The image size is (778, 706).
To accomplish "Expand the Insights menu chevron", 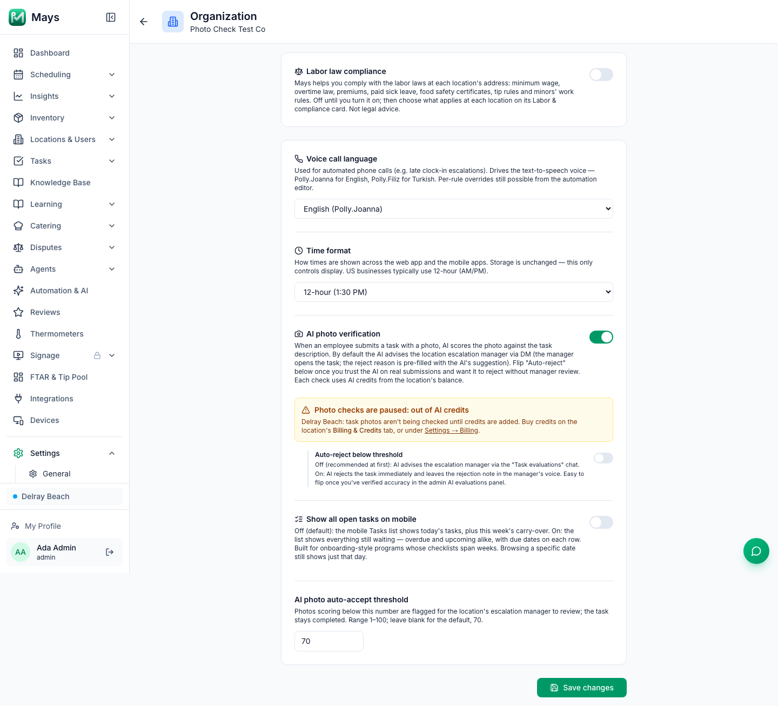I will pos(112,96).
